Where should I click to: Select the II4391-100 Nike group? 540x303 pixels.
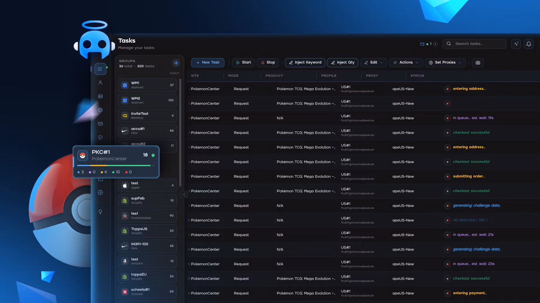[x=147, y=246]
